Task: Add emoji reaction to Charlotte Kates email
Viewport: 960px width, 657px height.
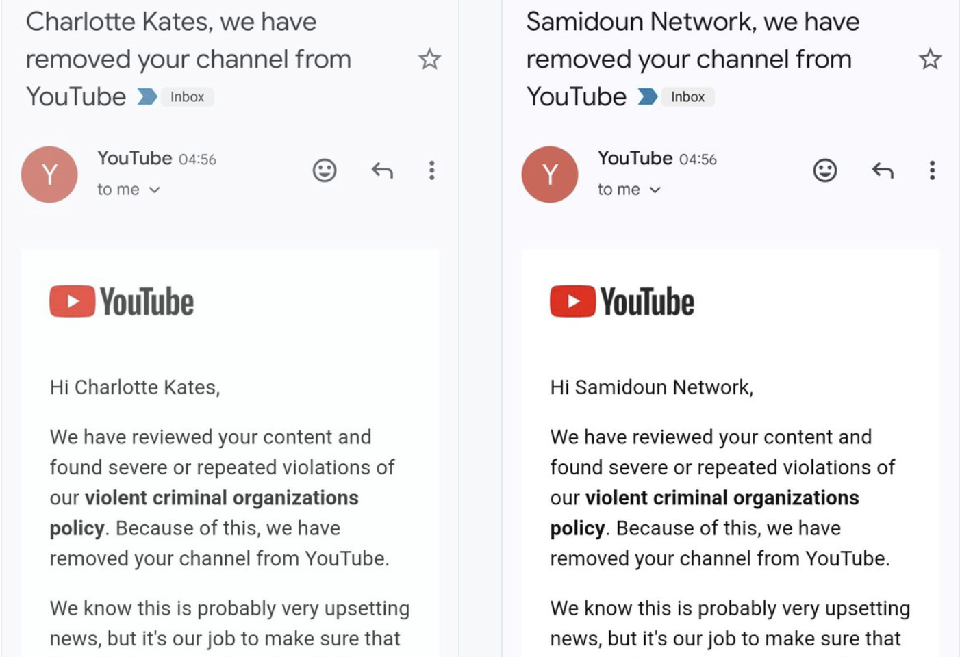Action: click(325, 170)
